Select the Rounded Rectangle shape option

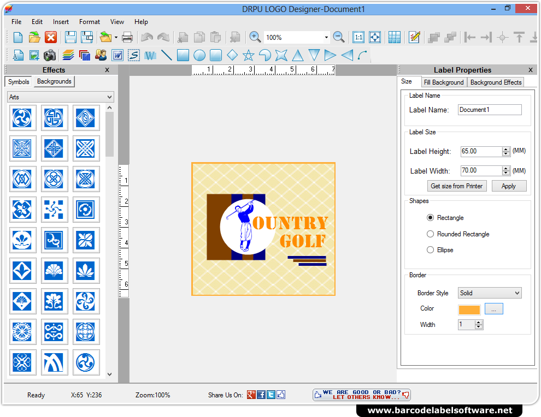[x=431, y=234]
